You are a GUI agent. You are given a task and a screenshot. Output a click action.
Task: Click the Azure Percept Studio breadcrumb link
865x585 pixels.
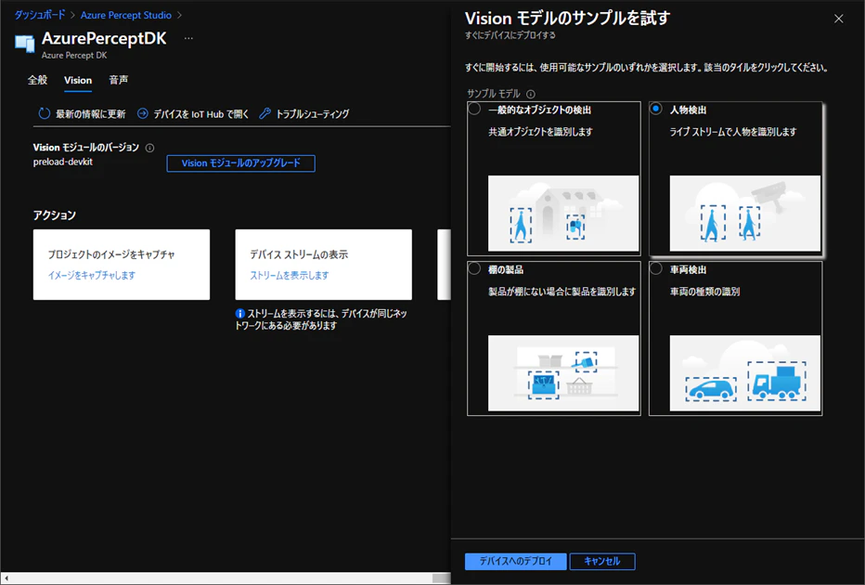coord(126,15)
